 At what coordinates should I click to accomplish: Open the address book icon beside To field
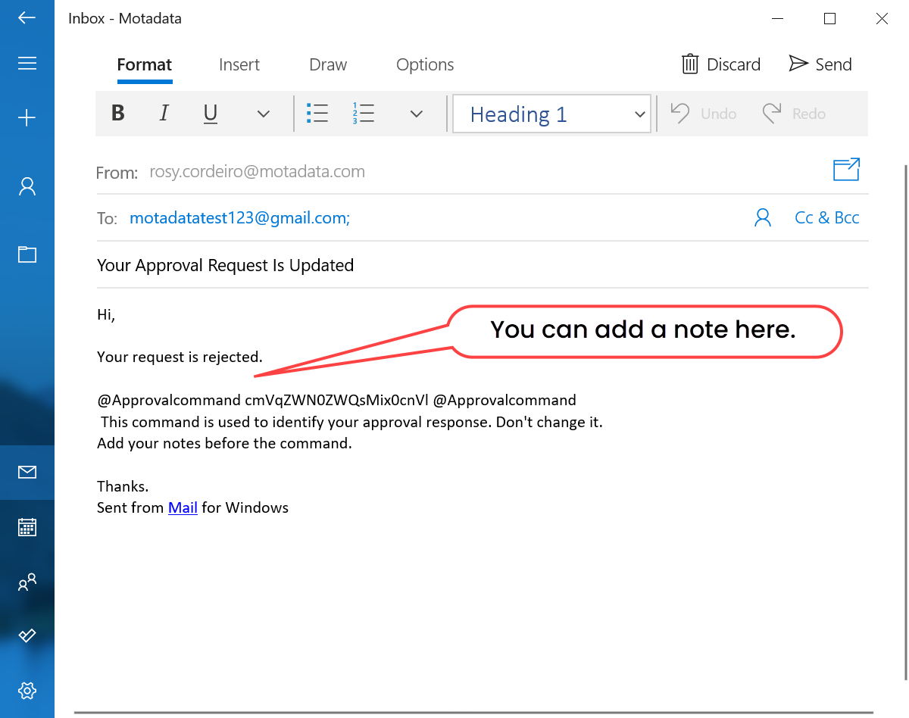tap(762, 217)
